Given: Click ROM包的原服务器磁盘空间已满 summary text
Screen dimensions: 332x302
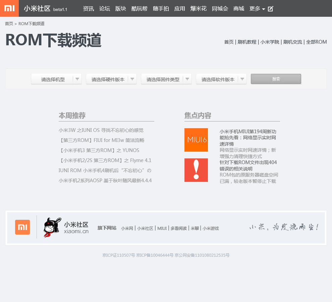Looking at the screenshot, I should [x=249, y=178].
